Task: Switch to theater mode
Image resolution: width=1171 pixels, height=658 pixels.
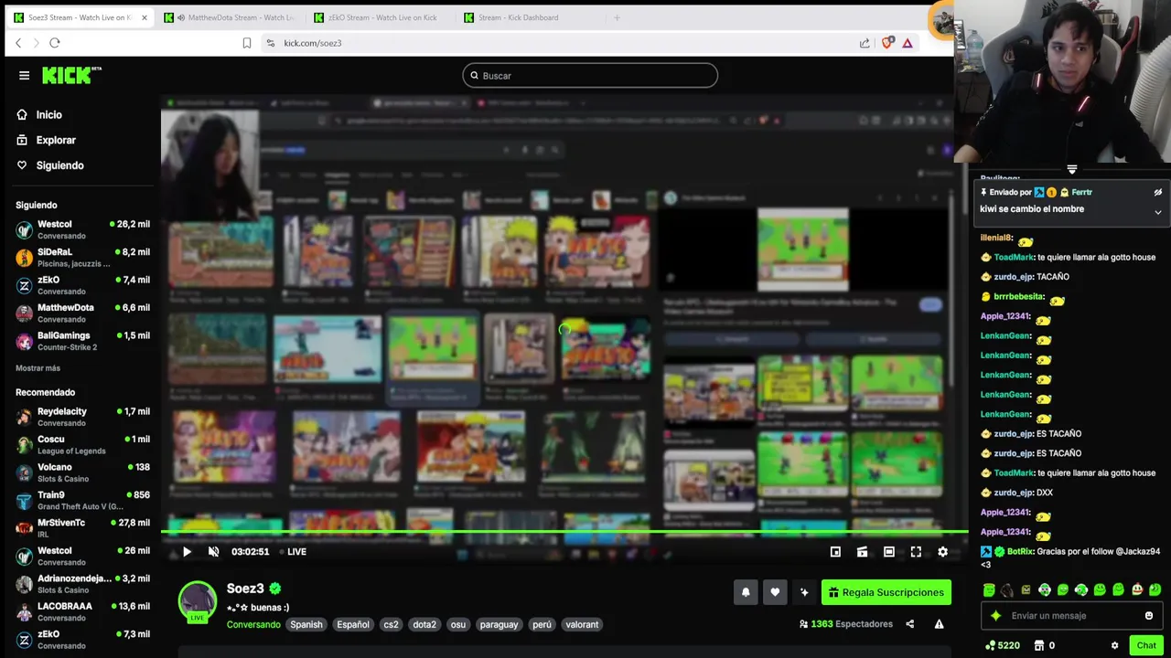Action: (888, 552)
